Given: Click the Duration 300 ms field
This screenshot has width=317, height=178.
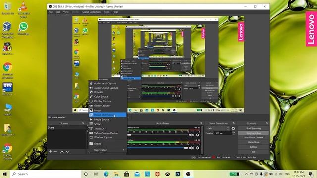Looking at the screenshot, I should click(223, 133).
